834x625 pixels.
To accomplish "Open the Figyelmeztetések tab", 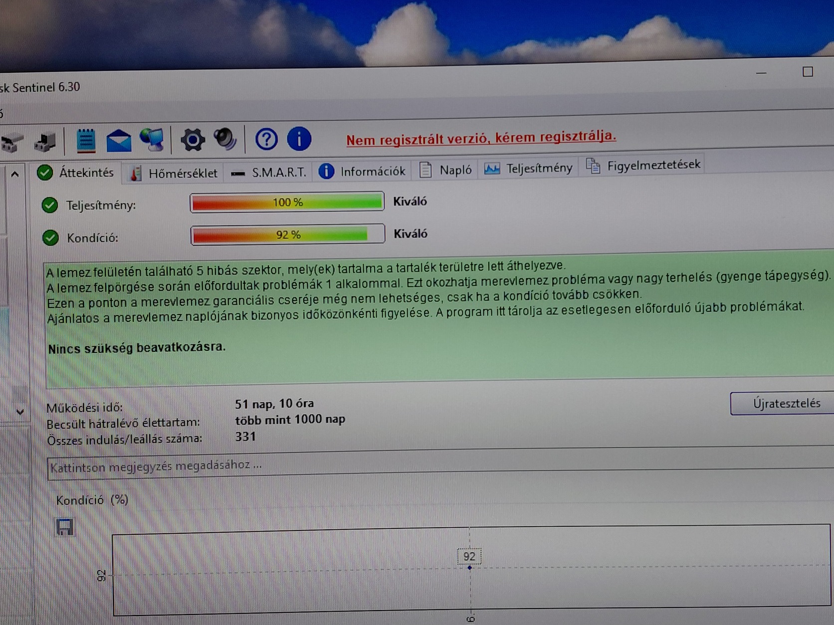I will [x=643, y=165].
